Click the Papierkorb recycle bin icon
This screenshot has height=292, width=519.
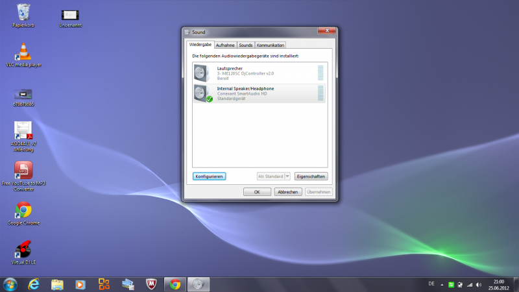23,12
